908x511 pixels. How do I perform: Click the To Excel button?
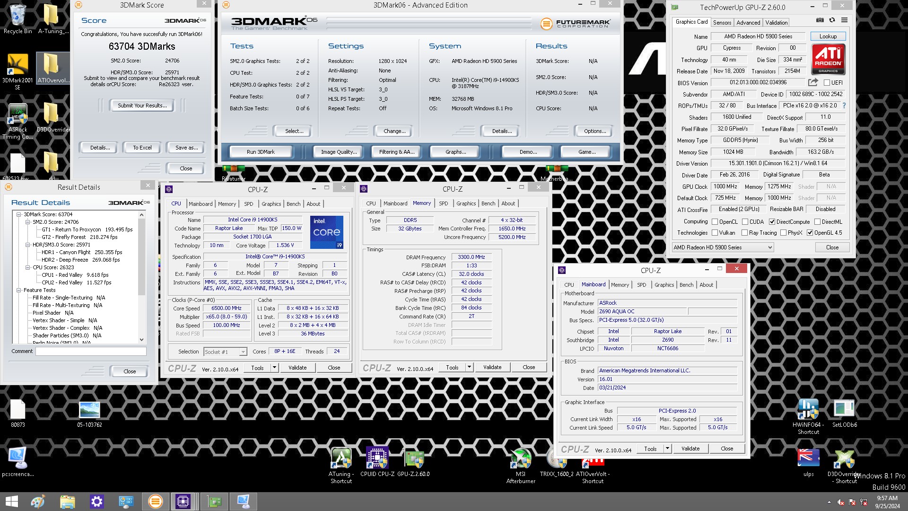pyautogui.click(x=142, y=148)
